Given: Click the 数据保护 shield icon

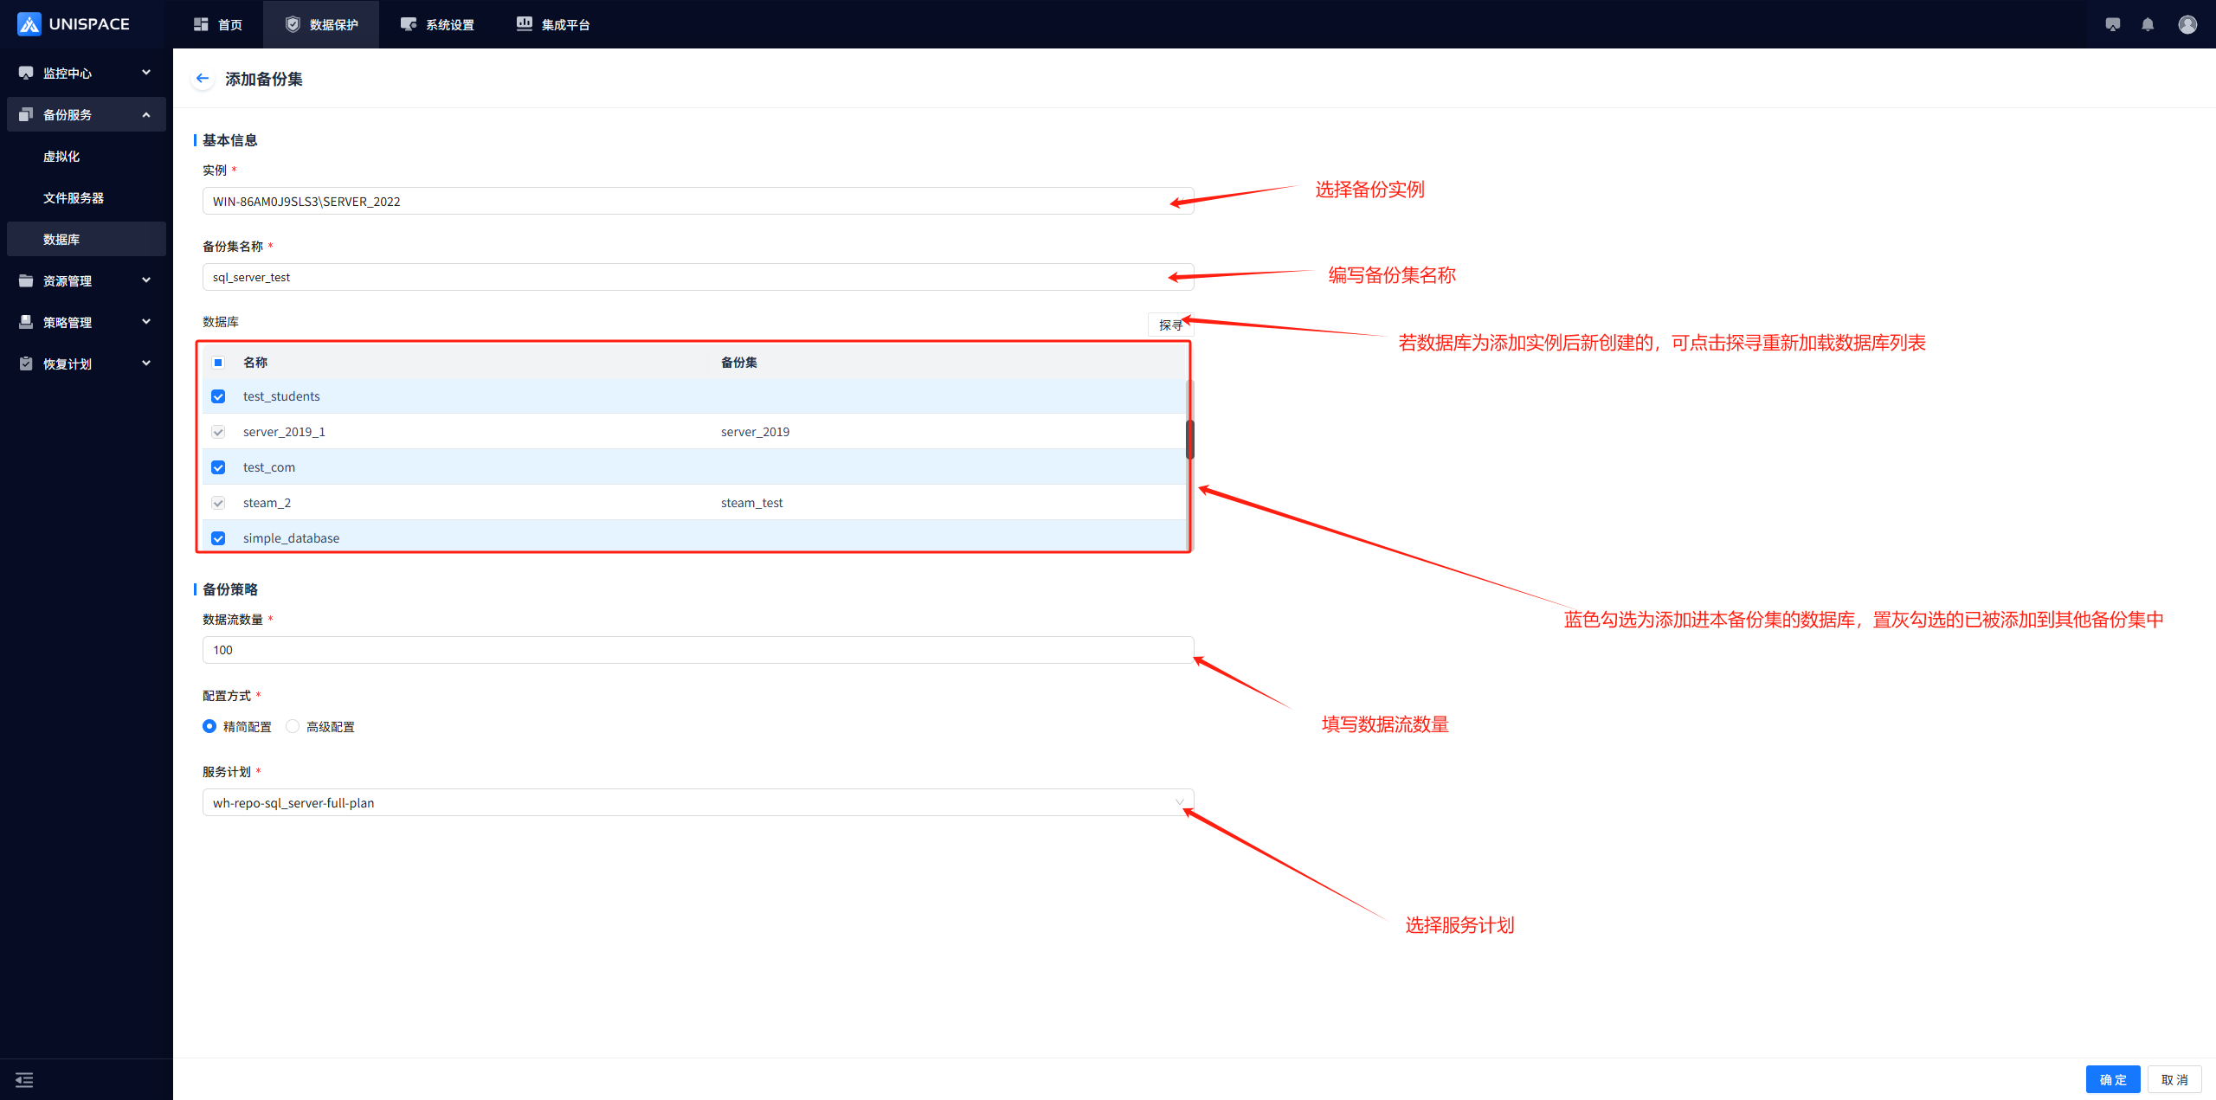Looking at the screenshot, I should [x=293, y=24].
